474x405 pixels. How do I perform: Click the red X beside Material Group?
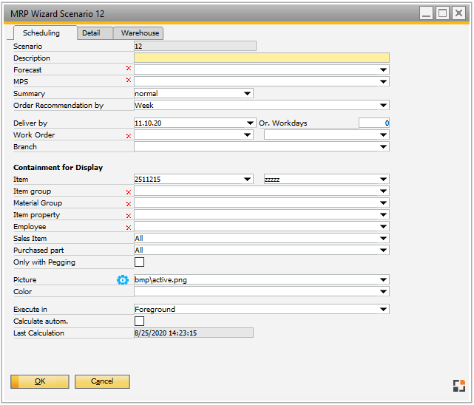(x=128, y=203)
